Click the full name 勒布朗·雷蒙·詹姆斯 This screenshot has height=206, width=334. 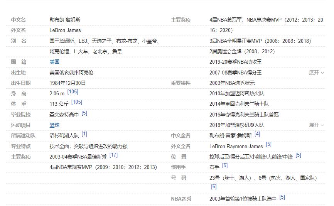(231, 135)
